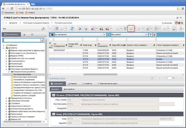
Task: Click the Подсчитать строки link
Action: [57, 78]
